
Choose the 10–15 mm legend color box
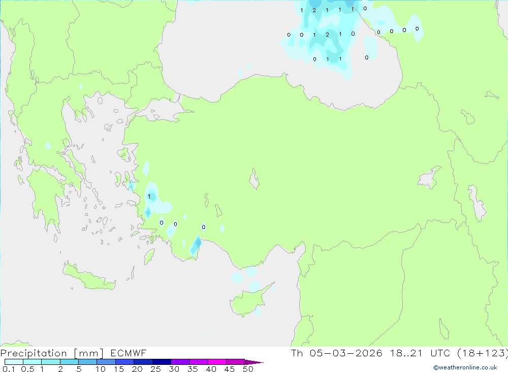pyautogui.click(x=106, y=362)
